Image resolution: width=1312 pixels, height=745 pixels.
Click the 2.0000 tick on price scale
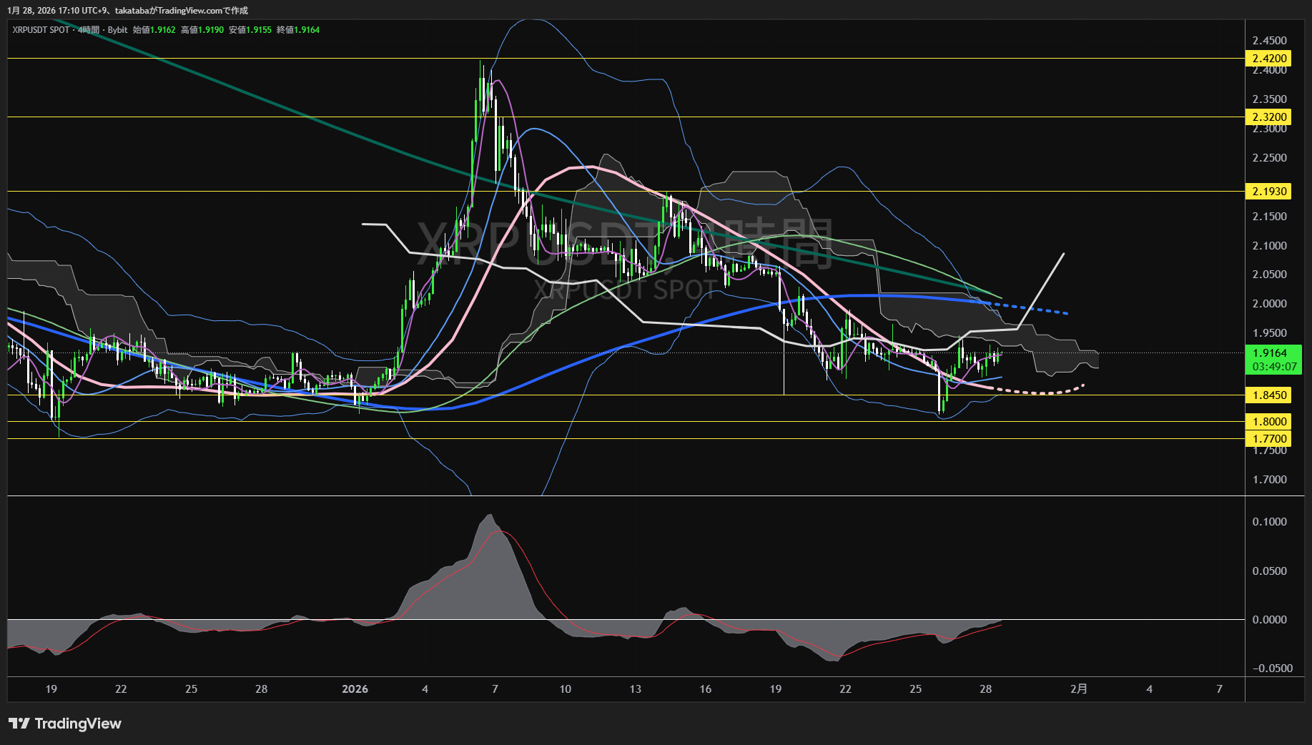(1269, 304)
